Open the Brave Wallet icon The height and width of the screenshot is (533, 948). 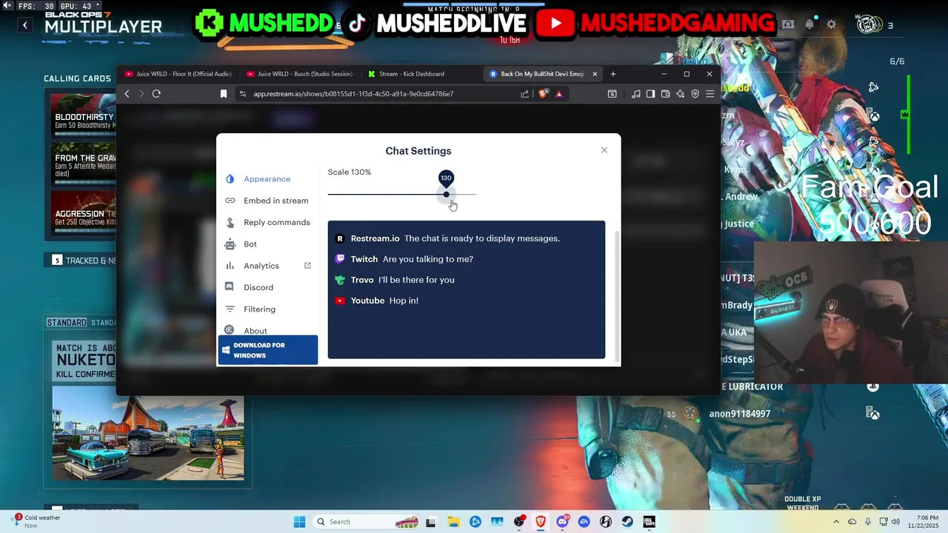(x=665, y=94)
